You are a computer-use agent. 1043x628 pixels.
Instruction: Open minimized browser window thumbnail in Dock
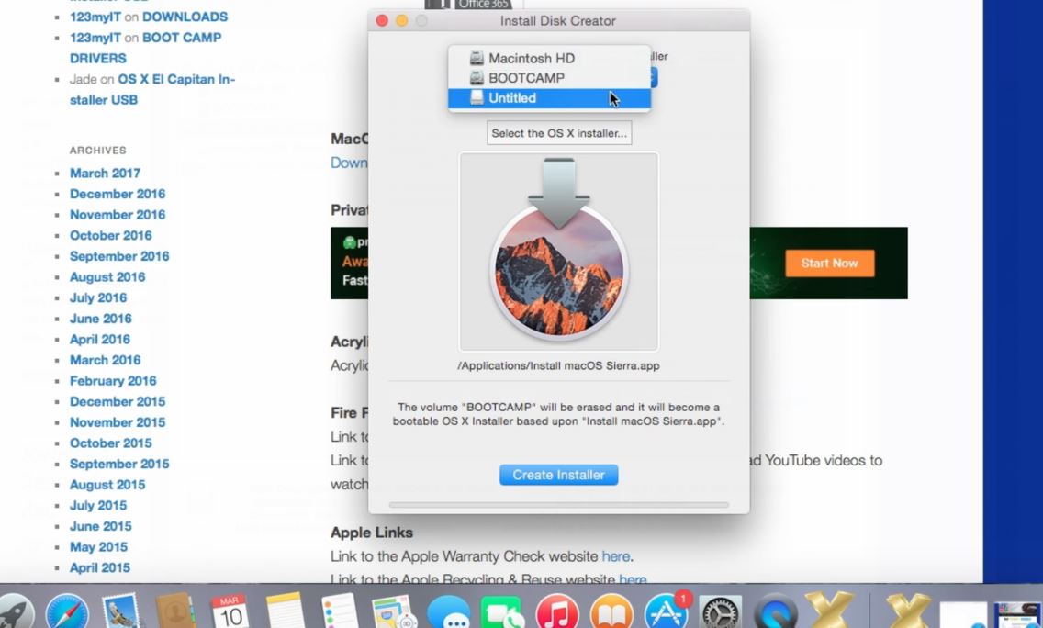[x=1017, y=615]
